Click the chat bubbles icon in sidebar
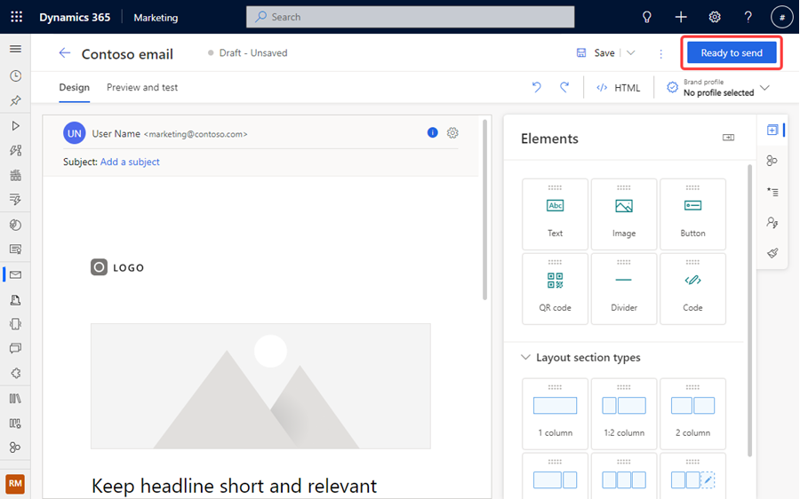 click(15, 349)
